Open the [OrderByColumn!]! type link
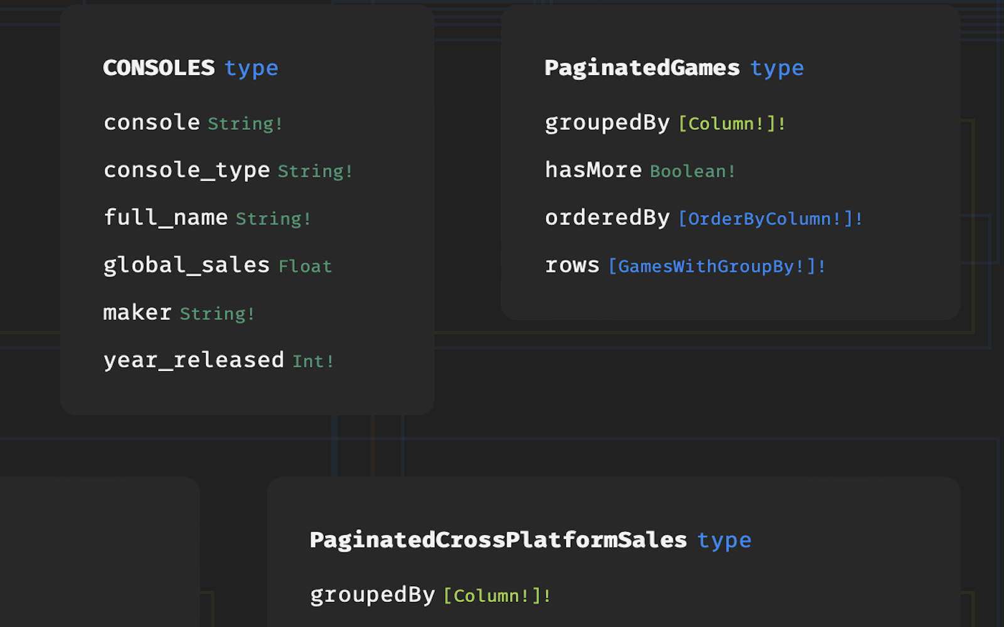Viewport: 1004px width, 627px height. (771, 219)
